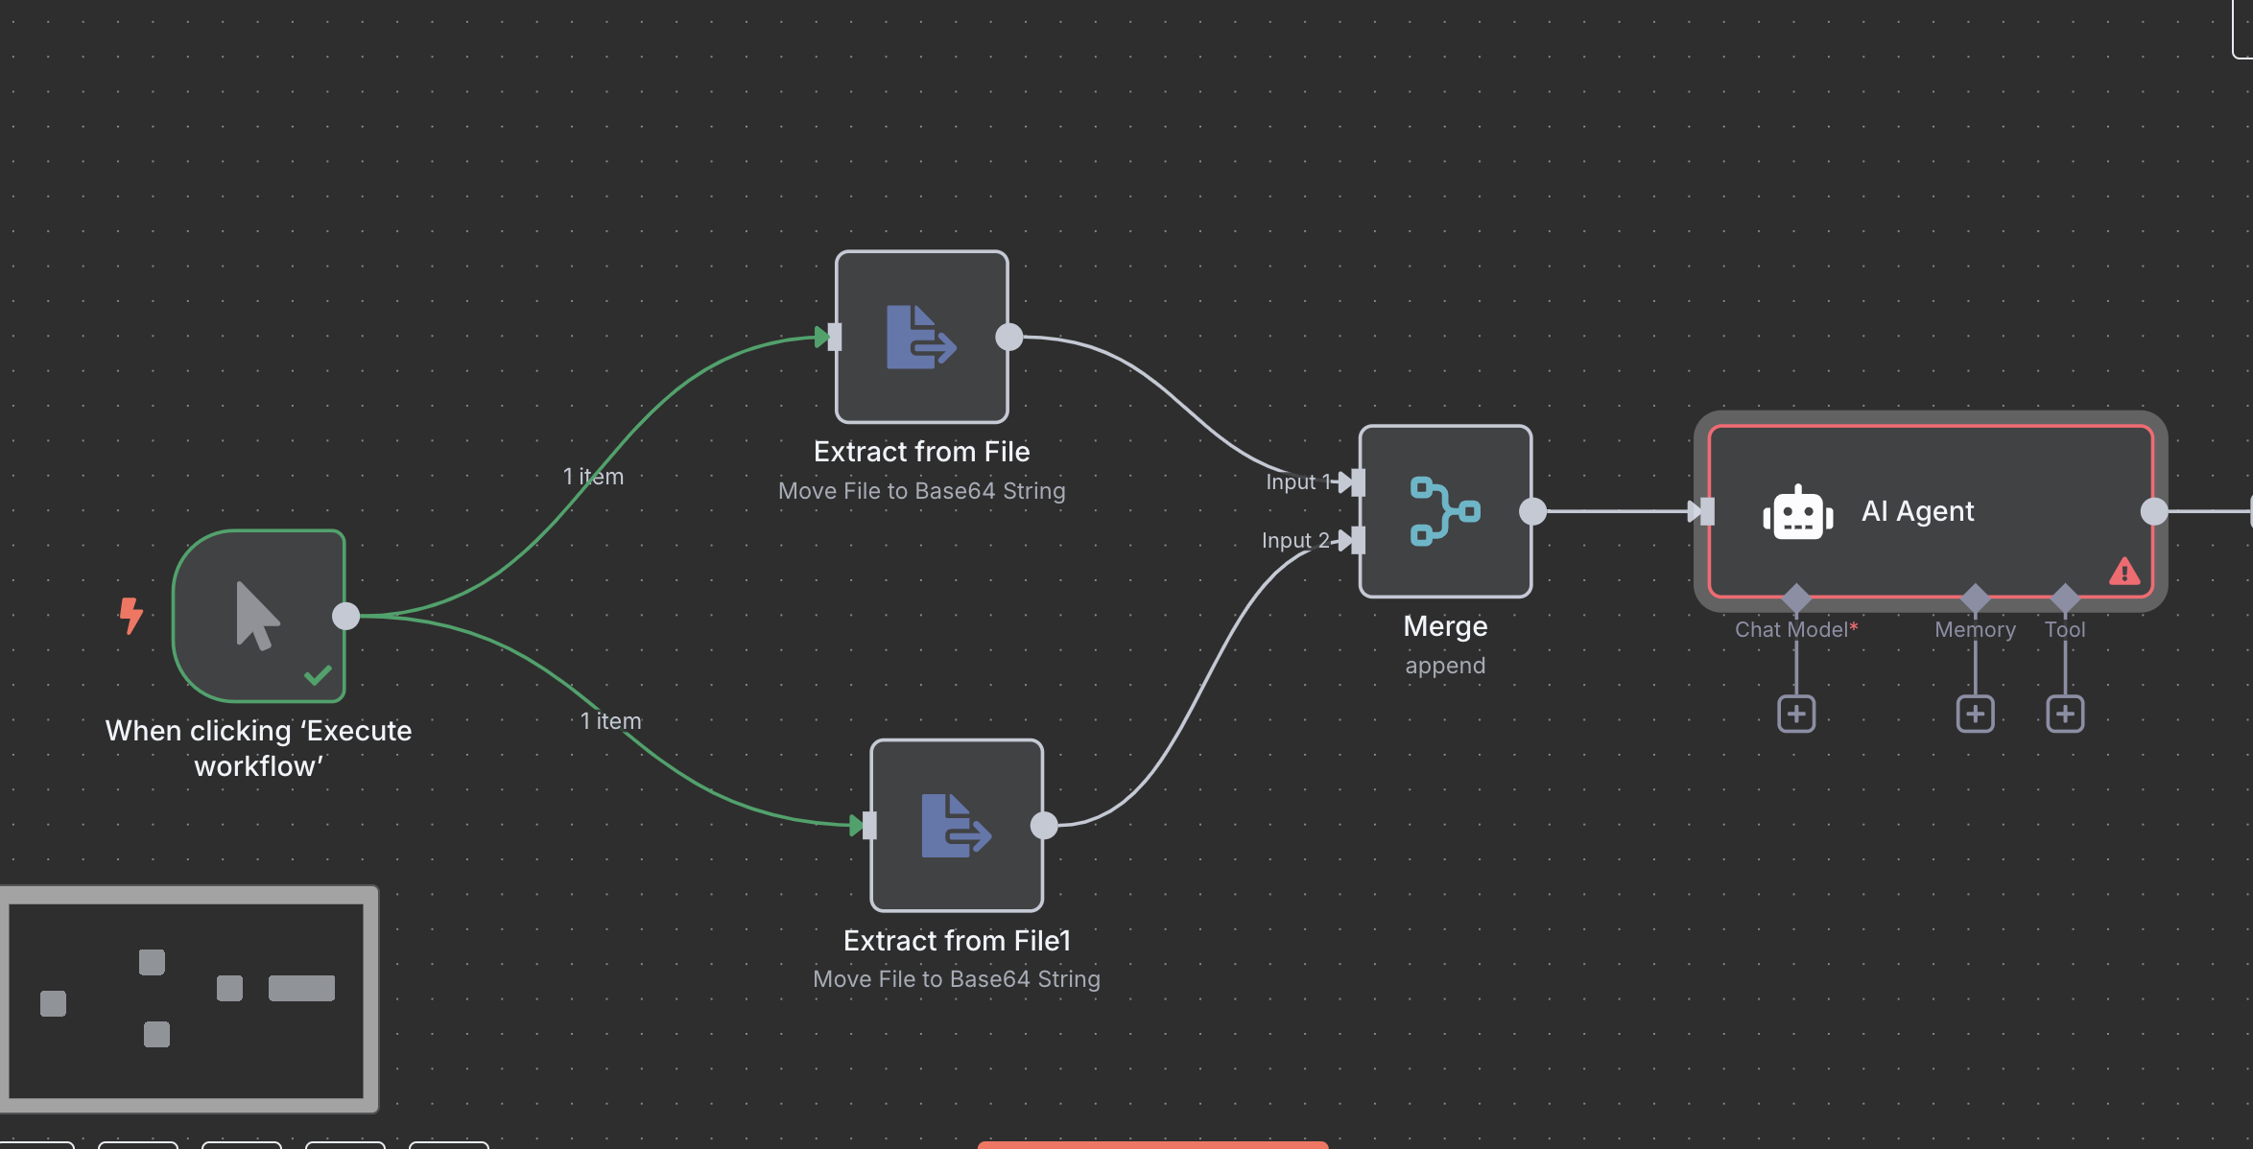The height and width of the screenshot is (1149, 2253).
Task: Click the AI Agent warning triangle icon
Action: [2124, 572]
